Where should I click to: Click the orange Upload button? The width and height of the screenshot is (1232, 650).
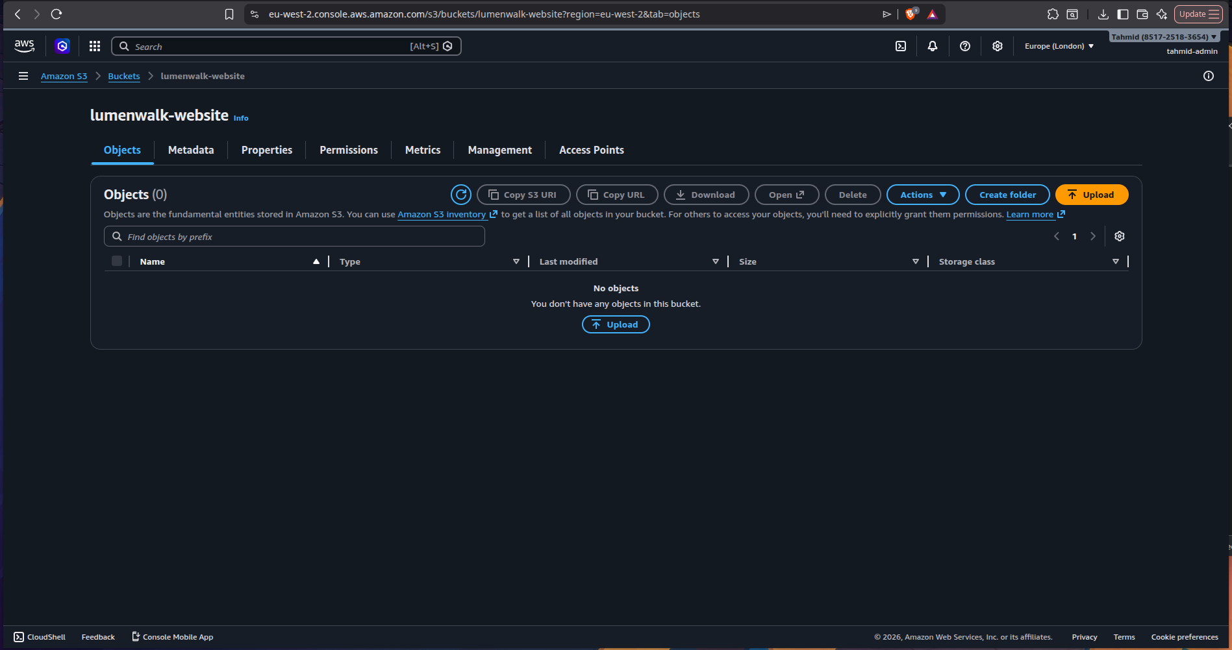coord(1092,195)
